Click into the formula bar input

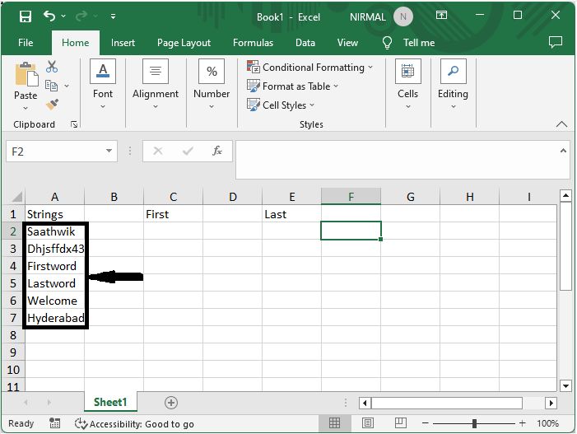[397, 160]
